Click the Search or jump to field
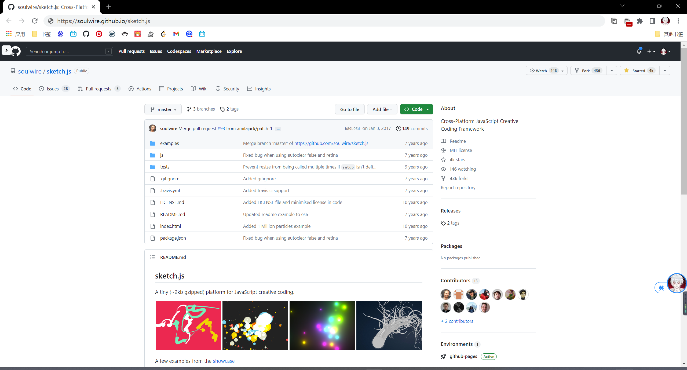687x370 pixels. click(x=67, y=51)
